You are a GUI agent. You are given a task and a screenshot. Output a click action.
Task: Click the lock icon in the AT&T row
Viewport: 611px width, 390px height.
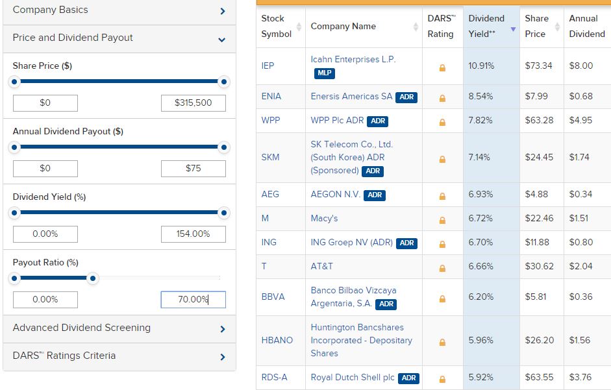(442, 269)
